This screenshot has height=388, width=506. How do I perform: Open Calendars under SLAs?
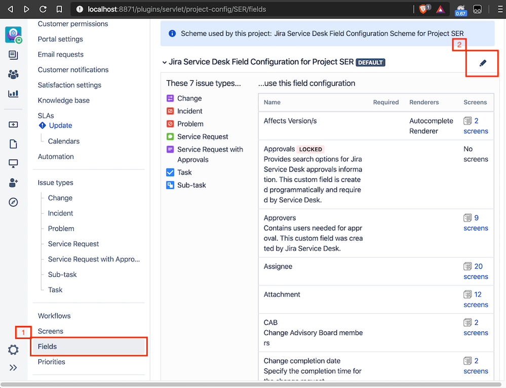(64, 141)
